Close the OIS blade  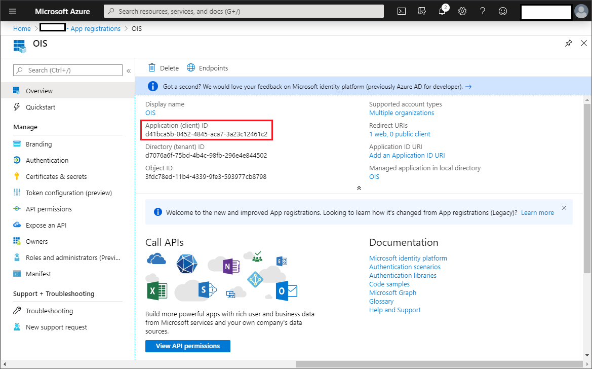coord(584,43)
